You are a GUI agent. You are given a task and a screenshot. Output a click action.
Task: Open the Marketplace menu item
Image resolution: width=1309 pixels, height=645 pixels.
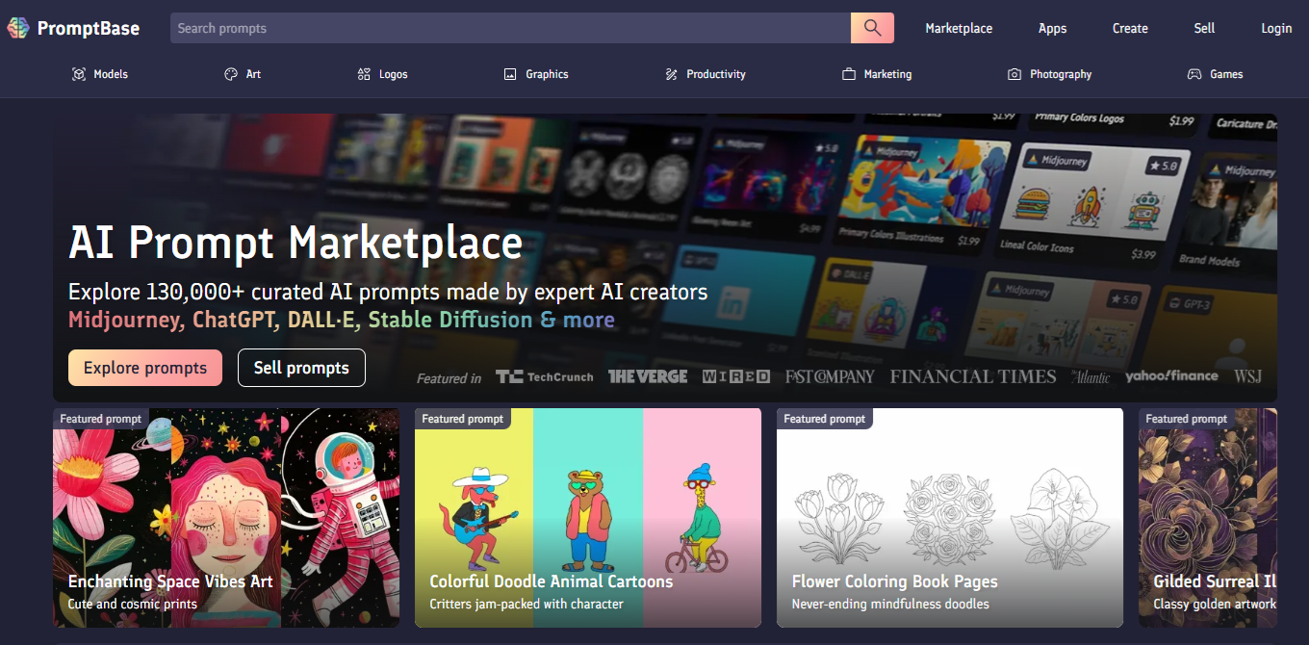coord(959,28)
